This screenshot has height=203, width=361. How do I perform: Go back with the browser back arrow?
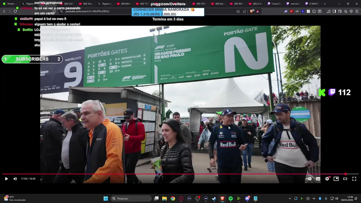4,11
